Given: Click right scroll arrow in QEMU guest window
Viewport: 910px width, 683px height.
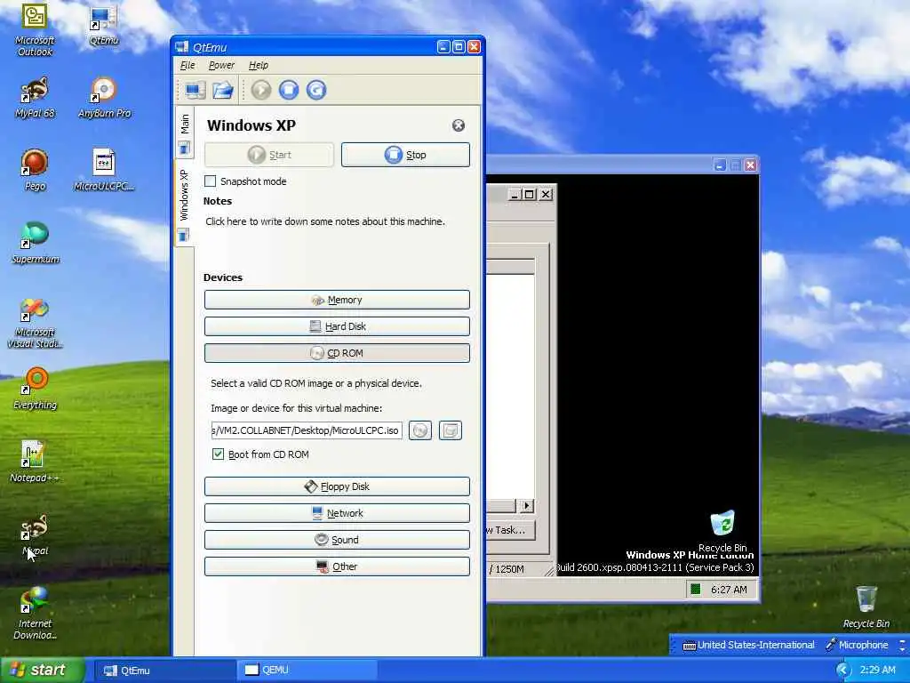Looking at the screenshot, I should pyautogui.click(x=526, y=505).
